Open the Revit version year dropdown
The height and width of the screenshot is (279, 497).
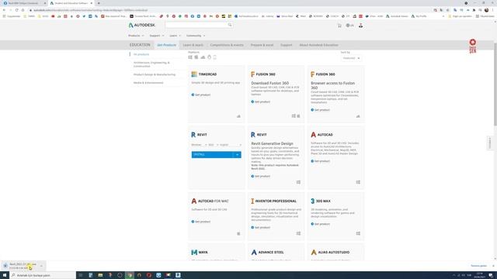214,145
